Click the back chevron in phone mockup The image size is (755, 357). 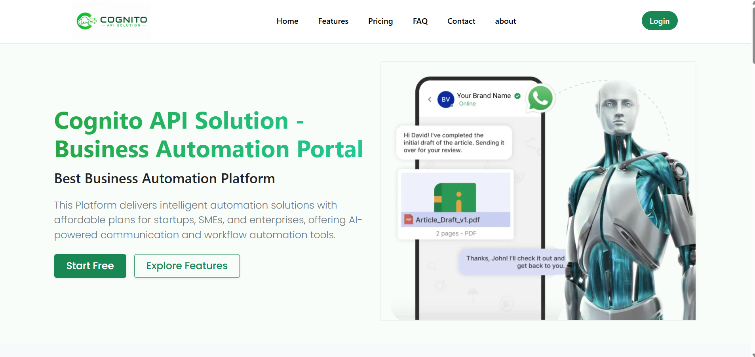(430, 99)
